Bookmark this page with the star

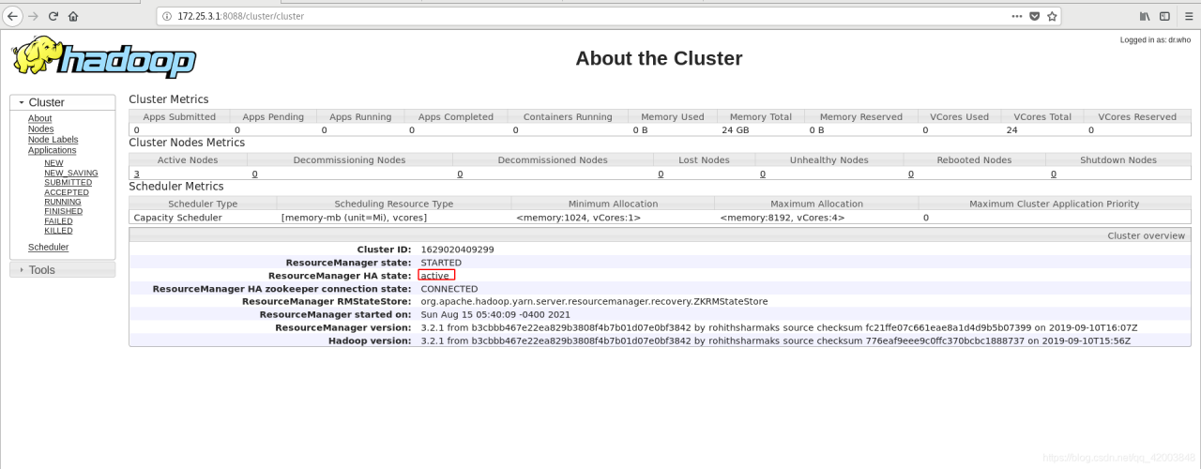pos(1052,16)
